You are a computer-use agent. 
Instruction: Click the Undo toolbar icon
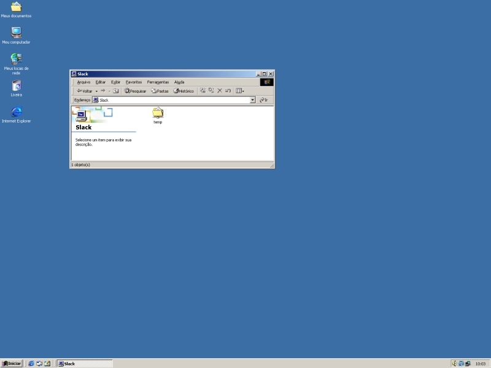(228, 91)
